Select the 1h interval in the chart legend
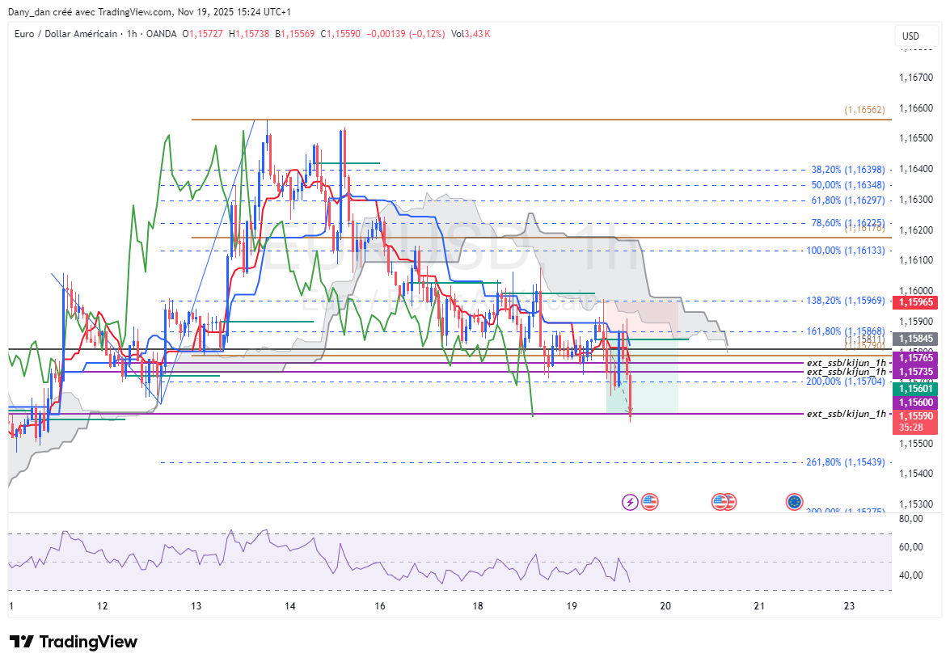The width and height of the screenshot is (950, 666). tap(132, 34)
